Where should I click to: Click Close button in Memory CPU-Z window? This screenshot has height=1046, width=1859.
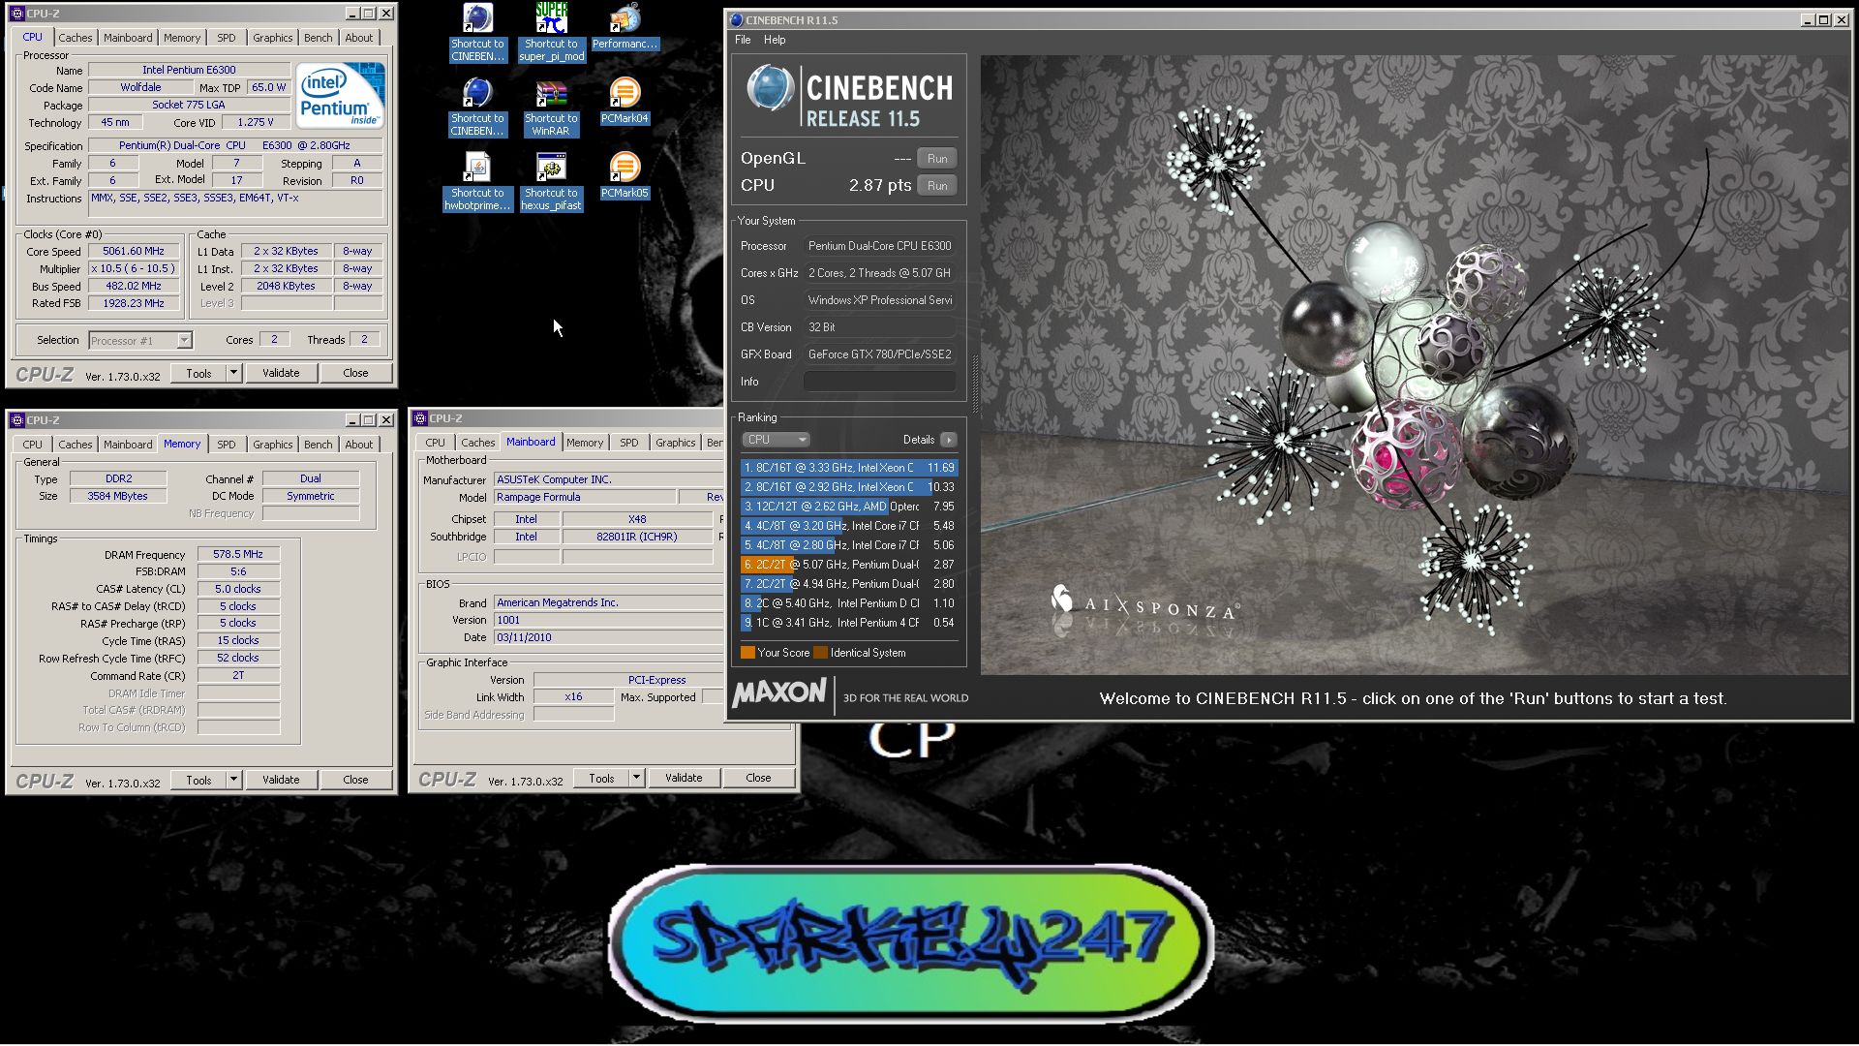point(355,780)
